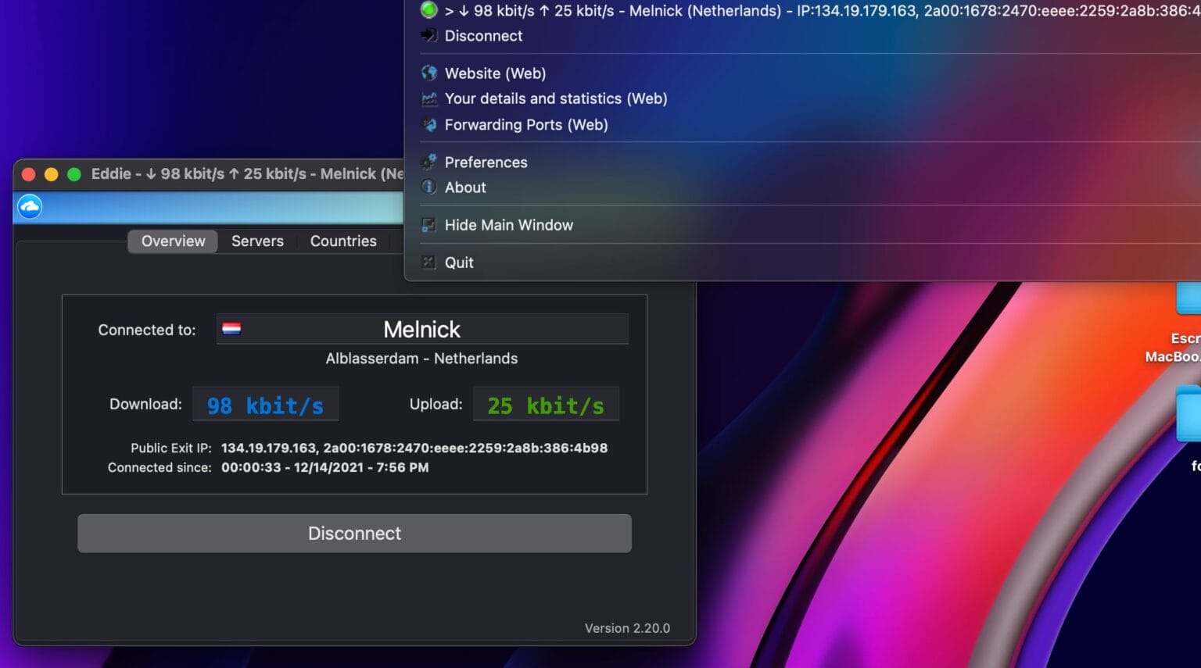The width and height of the screenshot is (1201, 668).
Task: Choose Hide Main Window from the menu
Action: pos(508,224)
